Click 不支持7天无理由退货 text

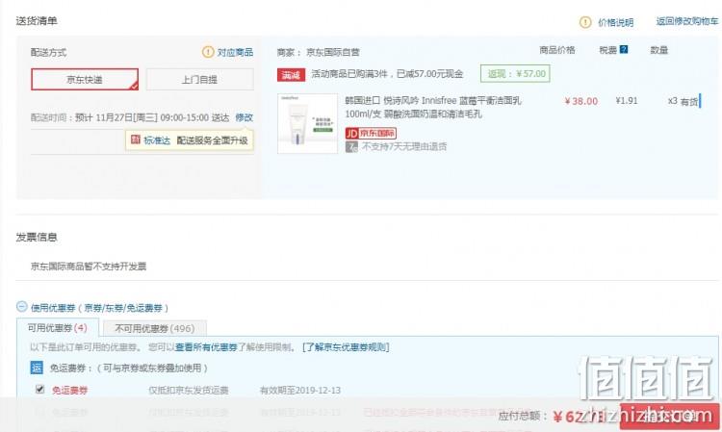click(x=404, y=147)
